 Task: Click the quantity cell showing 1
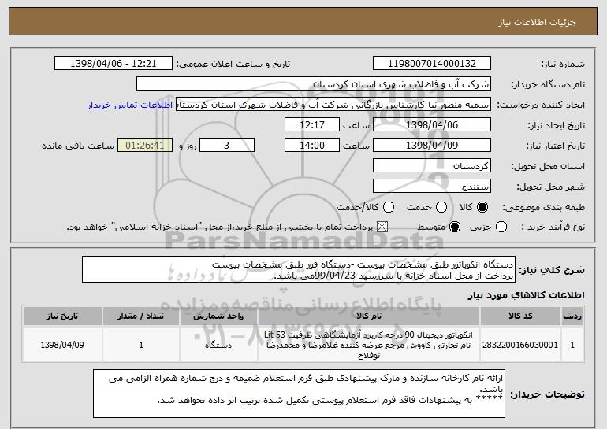point(141,345)
